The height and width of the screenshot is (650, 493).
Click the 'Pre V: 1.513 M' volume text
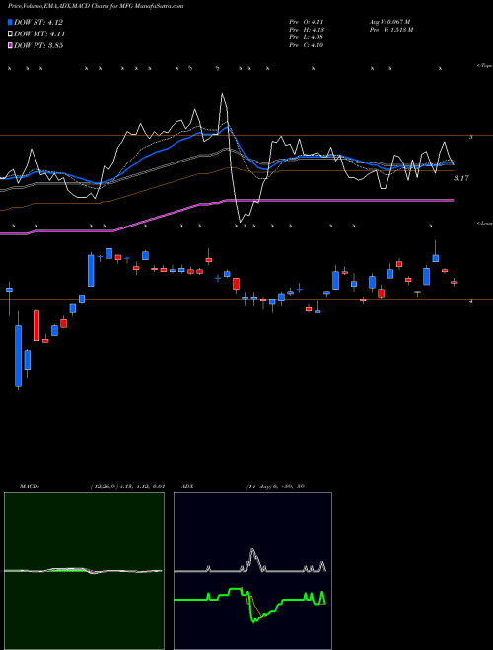point(390,30)
